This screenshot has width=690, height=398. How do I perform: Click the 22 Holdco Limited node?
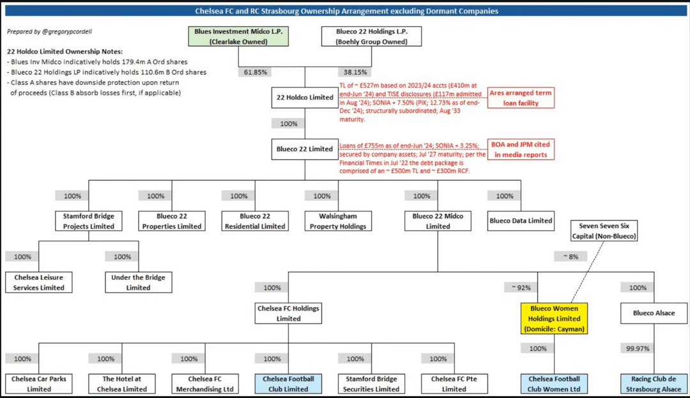tap(304, 97)
